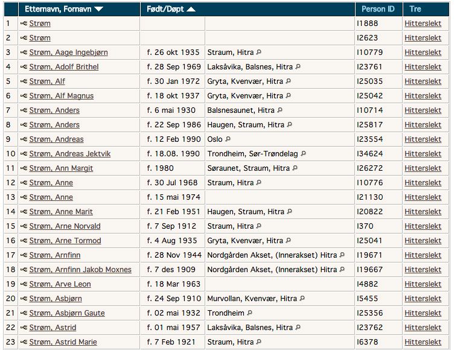The width and height of the screenshot is (463, 350).
Task: Open Strøm, Anders link born 1930
Action: (x=54, y=110)
